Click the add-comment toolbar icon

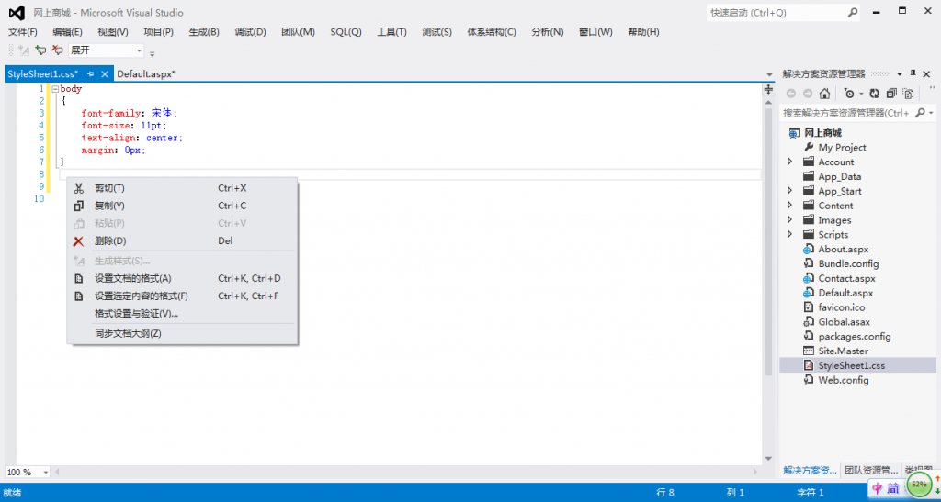(x=40, y=50)
